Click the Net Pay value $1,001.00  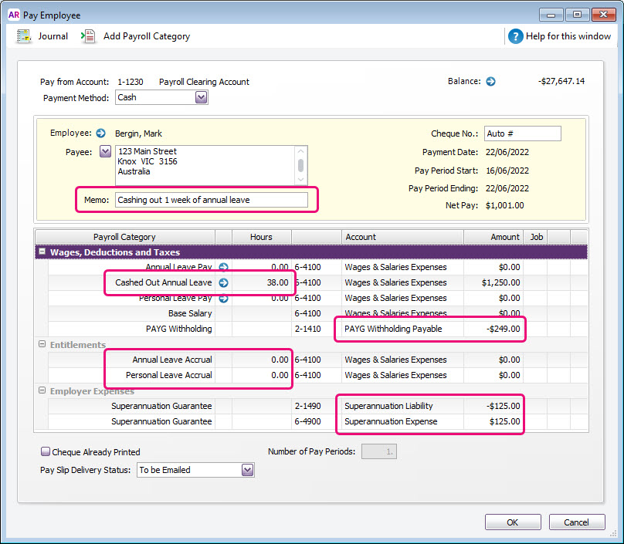tap(504, 205)
